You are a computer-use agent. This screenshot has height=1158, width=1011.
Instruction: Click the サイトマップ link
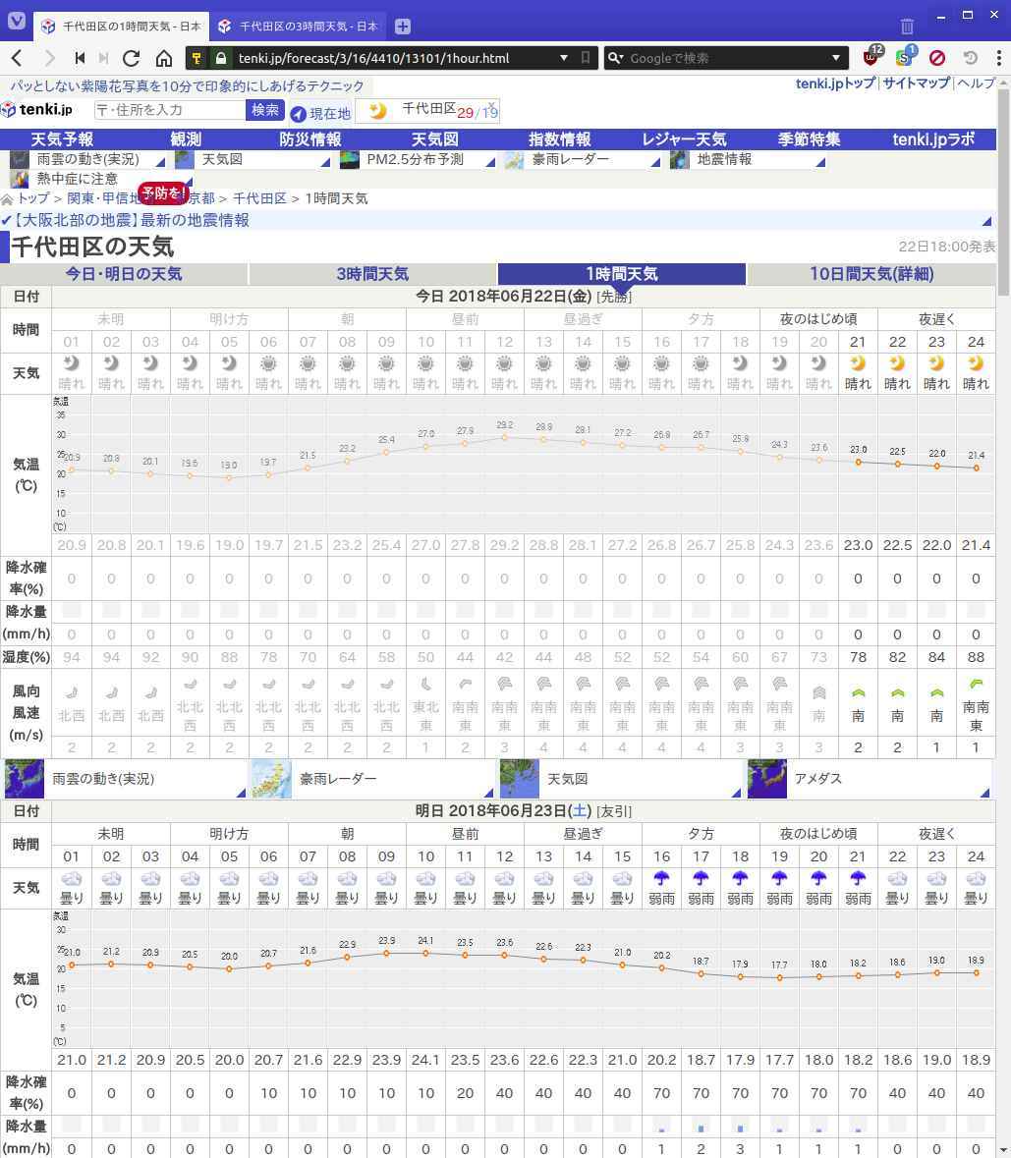[917, 83]
